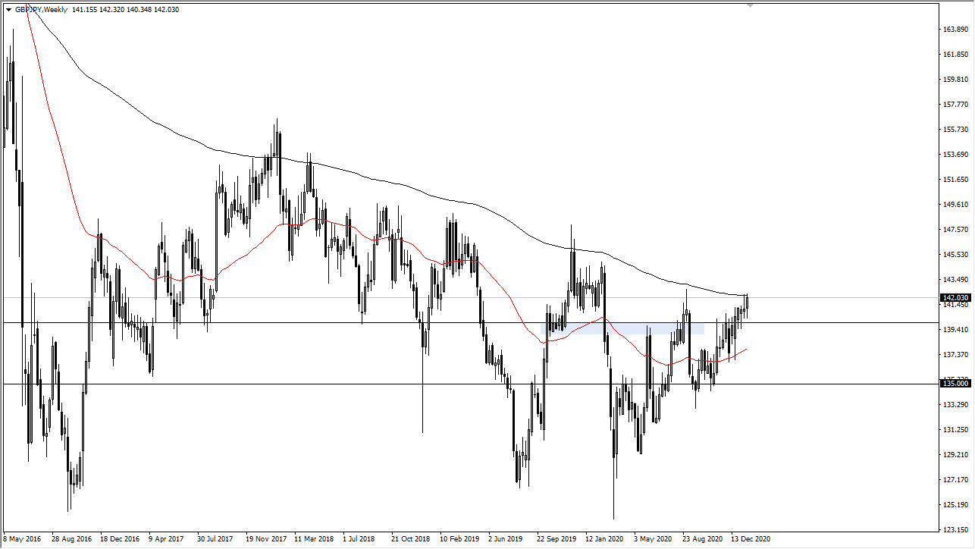Expand the GBPJPY,Weekly symbol dropdown arrow
975x549 pixels.
[x=8, y=11]
